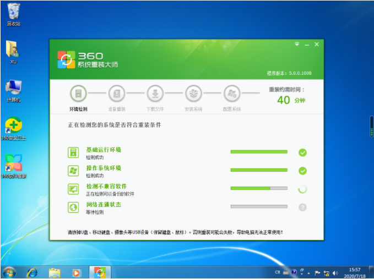Image resolution: width=374 pixels, height=279 pixels.
Task: Open the media player taskbar icon
Action: coord(77,272)
